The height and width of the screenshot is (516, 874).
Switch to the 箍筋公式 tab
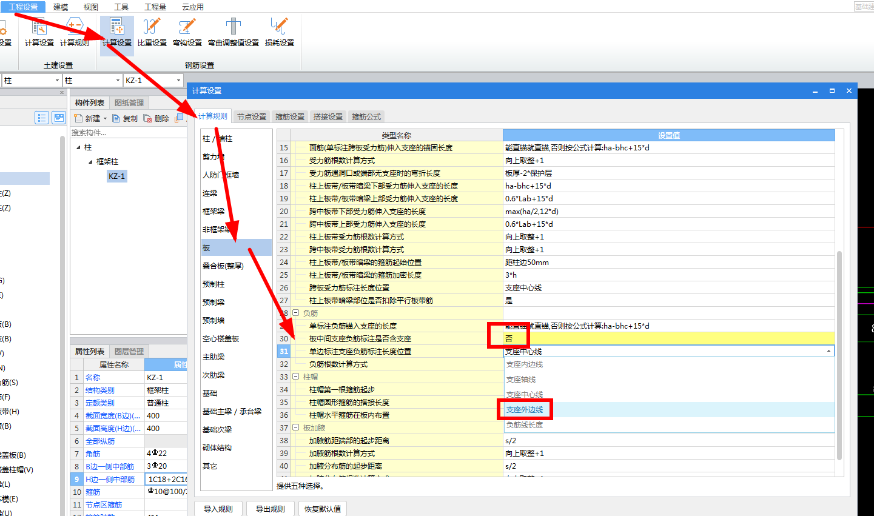[x=366, y=116]
